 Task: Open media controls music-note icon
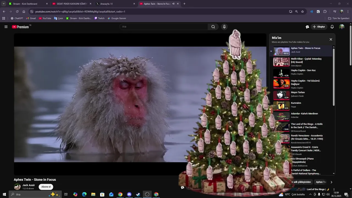(335, 12)
